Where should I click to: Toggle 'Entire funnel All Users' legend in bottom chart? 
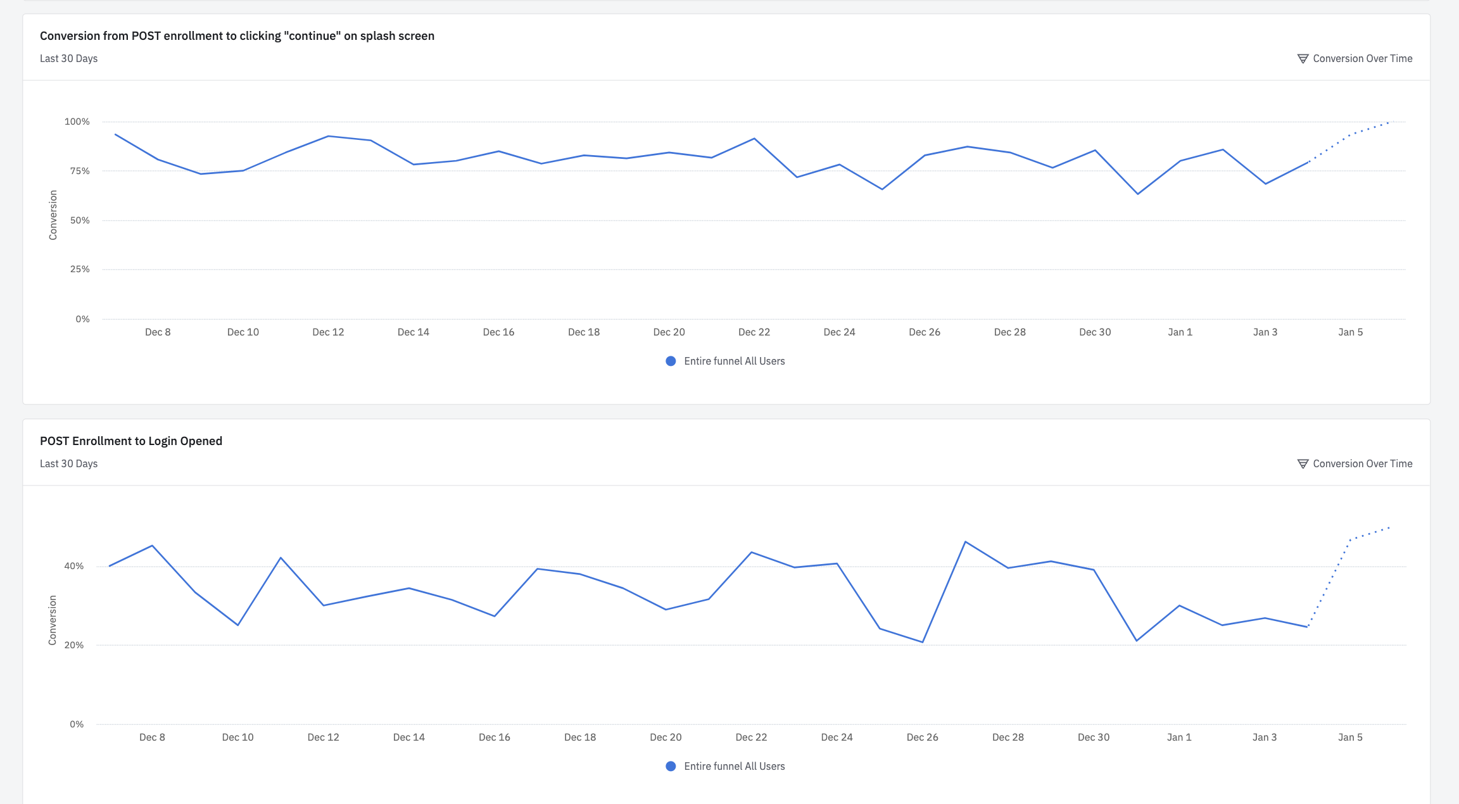click(x=734, y=766)
